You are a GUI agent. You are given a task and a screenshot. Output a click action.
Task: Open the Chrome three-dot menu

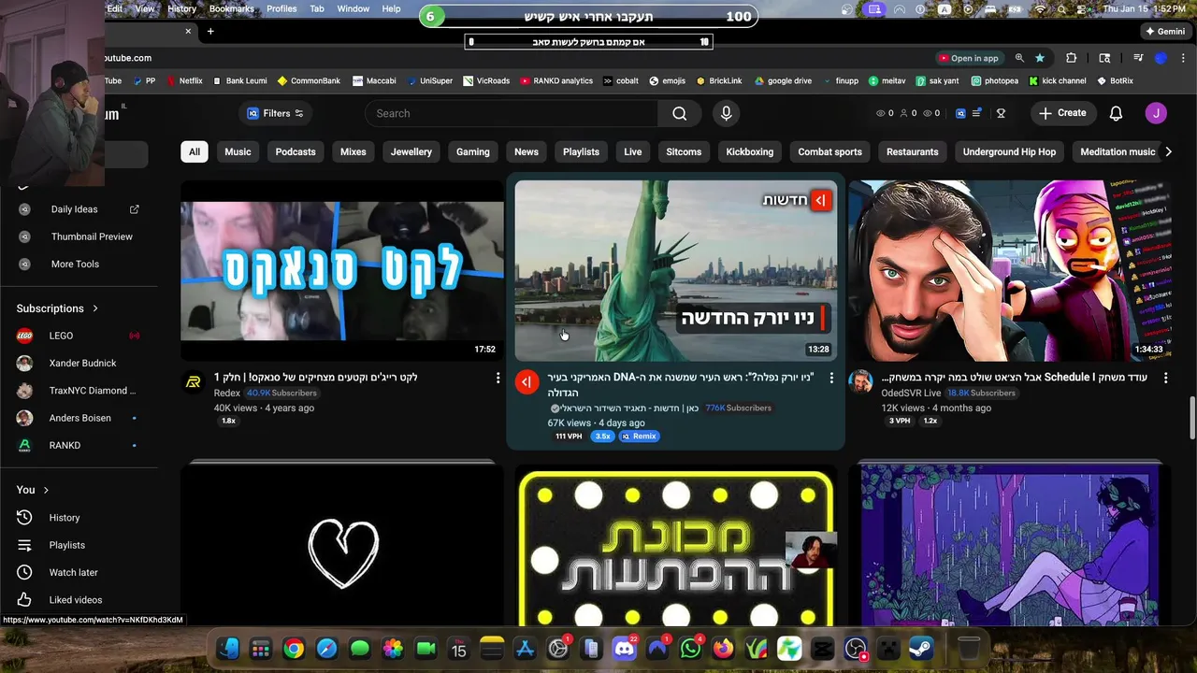click(x=1183, y=58)
